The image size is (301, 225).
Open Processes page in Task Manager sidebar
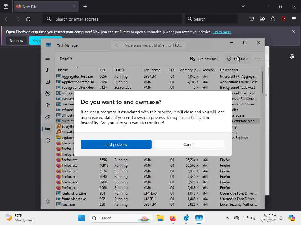click(x=48, y=70)
